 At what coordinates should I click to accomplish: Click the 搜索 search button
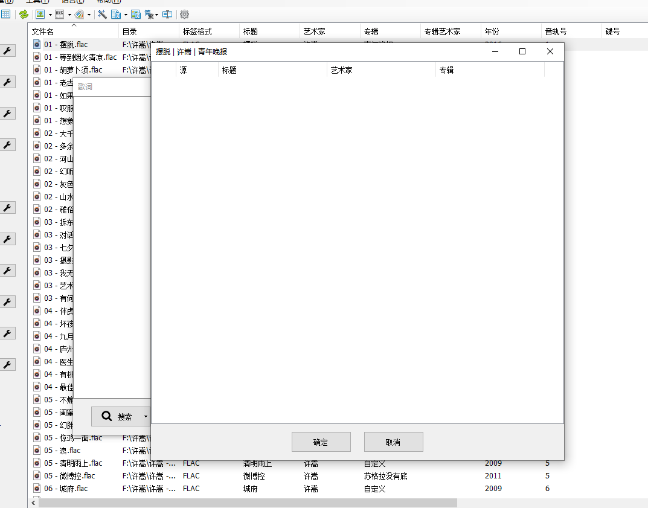(117, 417)
